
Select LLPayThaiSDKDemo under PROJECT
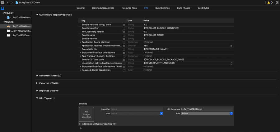[x=19, y=17]
